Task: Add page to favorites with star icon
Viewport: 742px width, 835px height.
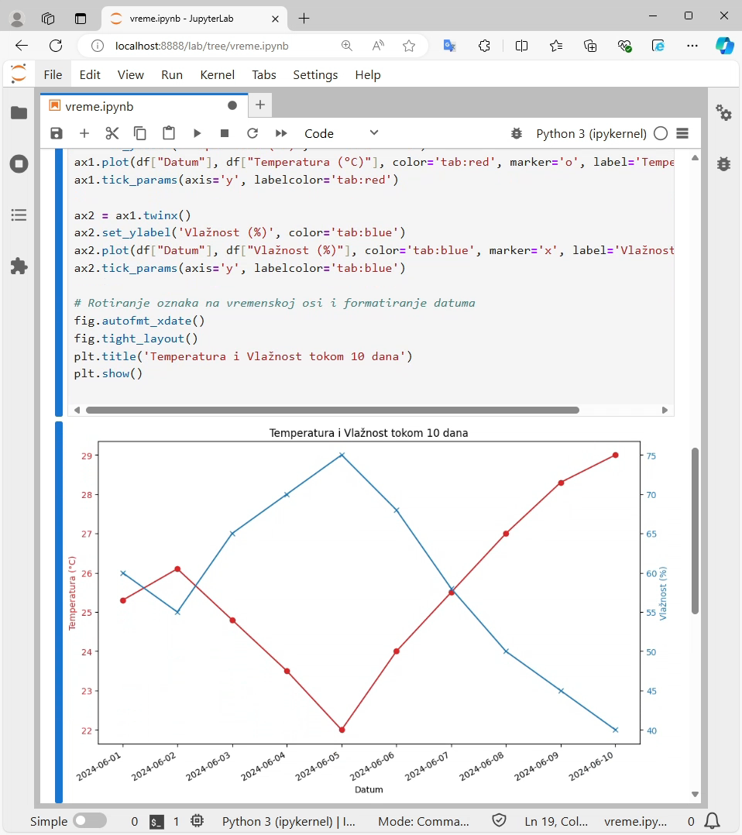Action: 409,46
